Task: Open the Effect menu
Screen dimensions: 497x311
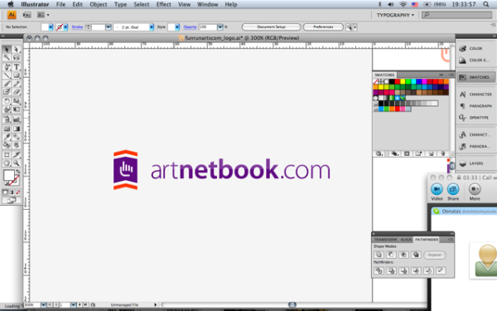Action: (x=163, y=4)
